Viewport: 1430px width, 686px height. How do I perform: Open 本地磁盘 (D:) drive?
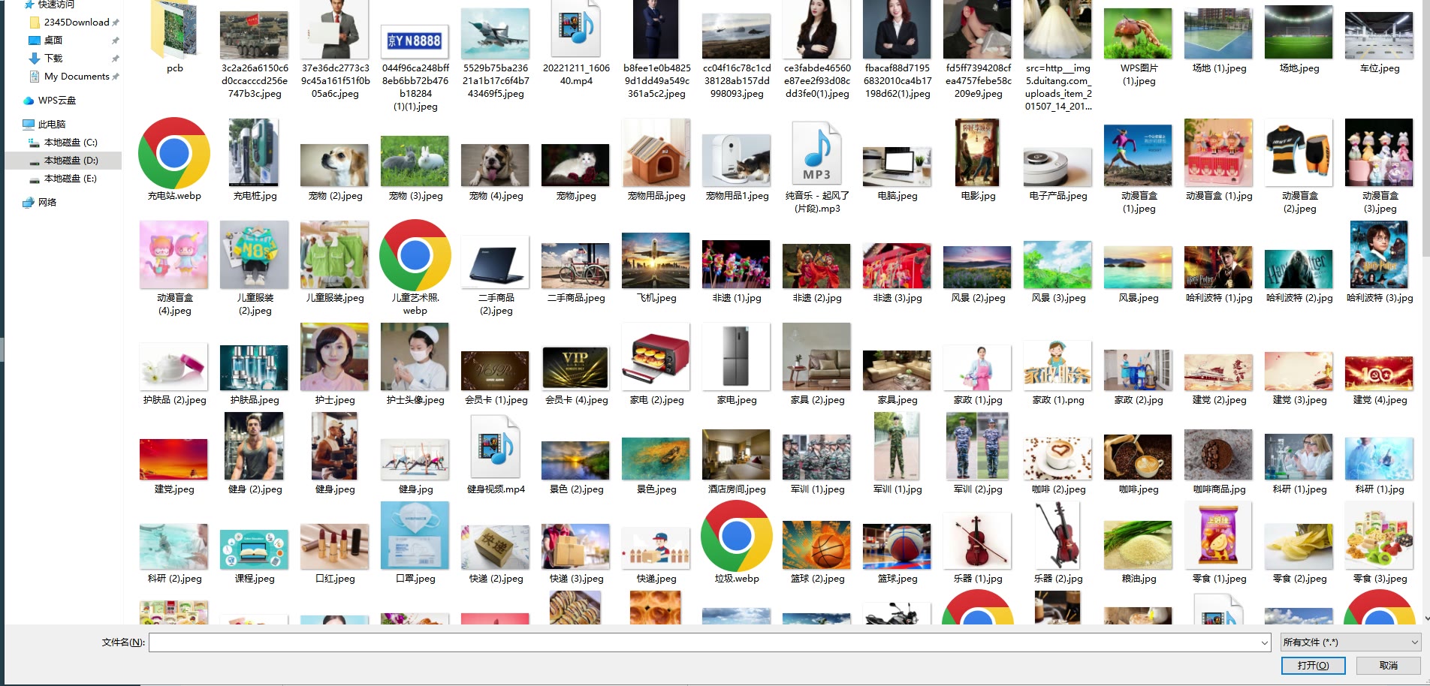tap(71, 161)
